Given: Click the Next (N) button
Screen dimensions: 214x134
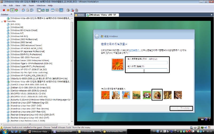Looking at the screenshot, I should click(x=185, y=108).
